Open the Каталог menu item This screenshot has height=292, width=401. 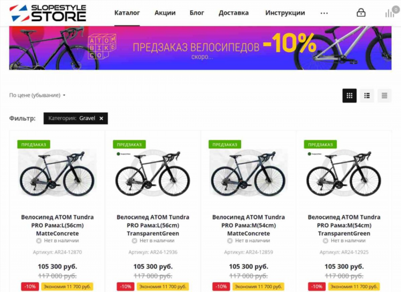(x=127, y=13)
